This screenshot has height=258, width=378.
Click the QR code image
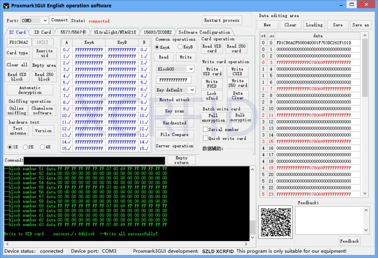pyautogui.click(x=276, y=222)
